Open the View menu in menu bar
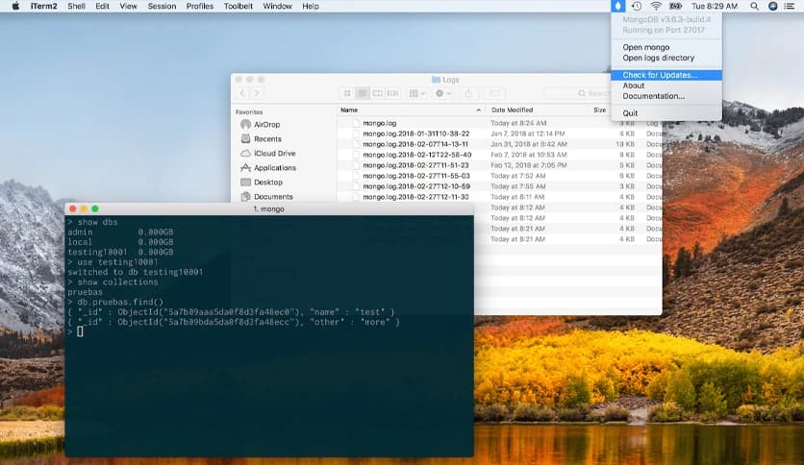The image size is (804, 465). pyautogui.click(x=128, y=6)
